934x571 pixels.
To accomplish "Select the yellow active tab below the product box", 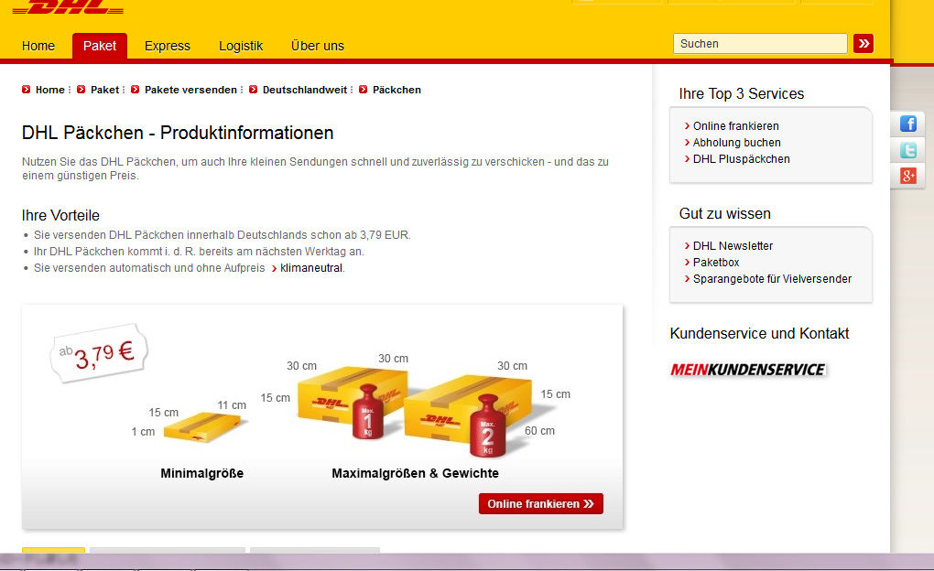I will click(x=54, y=550).
